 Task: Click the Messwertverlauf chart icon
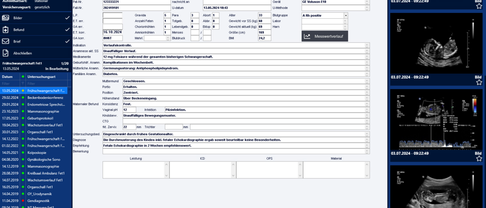[x=307, y=36]
